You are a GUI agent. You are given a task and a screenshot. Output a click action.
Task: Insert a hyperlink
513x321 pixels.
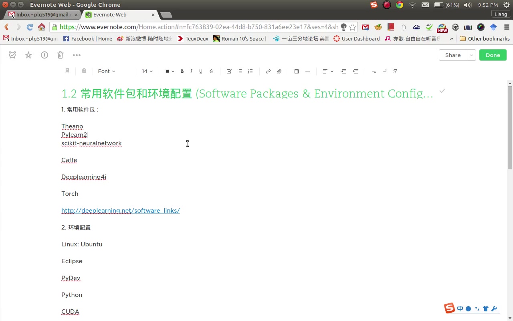268,71
